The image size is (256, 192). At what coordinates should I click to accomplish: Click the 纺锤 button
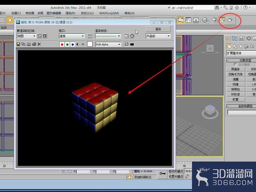pos(236,84)
